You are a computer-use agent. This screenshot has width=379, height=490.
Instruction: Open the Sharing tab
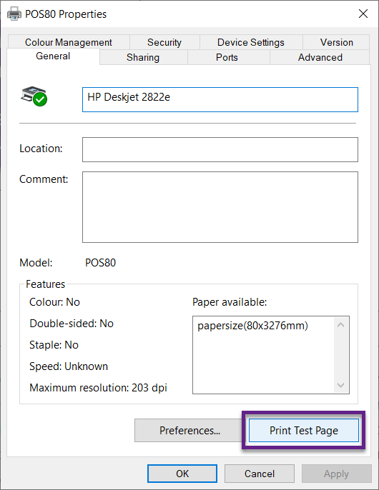click(x=143, y=57)
